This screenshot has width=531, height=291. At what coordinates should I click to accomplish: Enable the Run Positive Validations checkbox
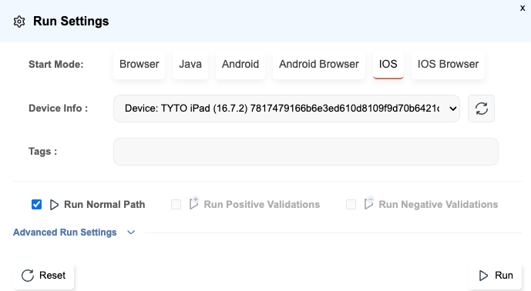pos(176,204)
